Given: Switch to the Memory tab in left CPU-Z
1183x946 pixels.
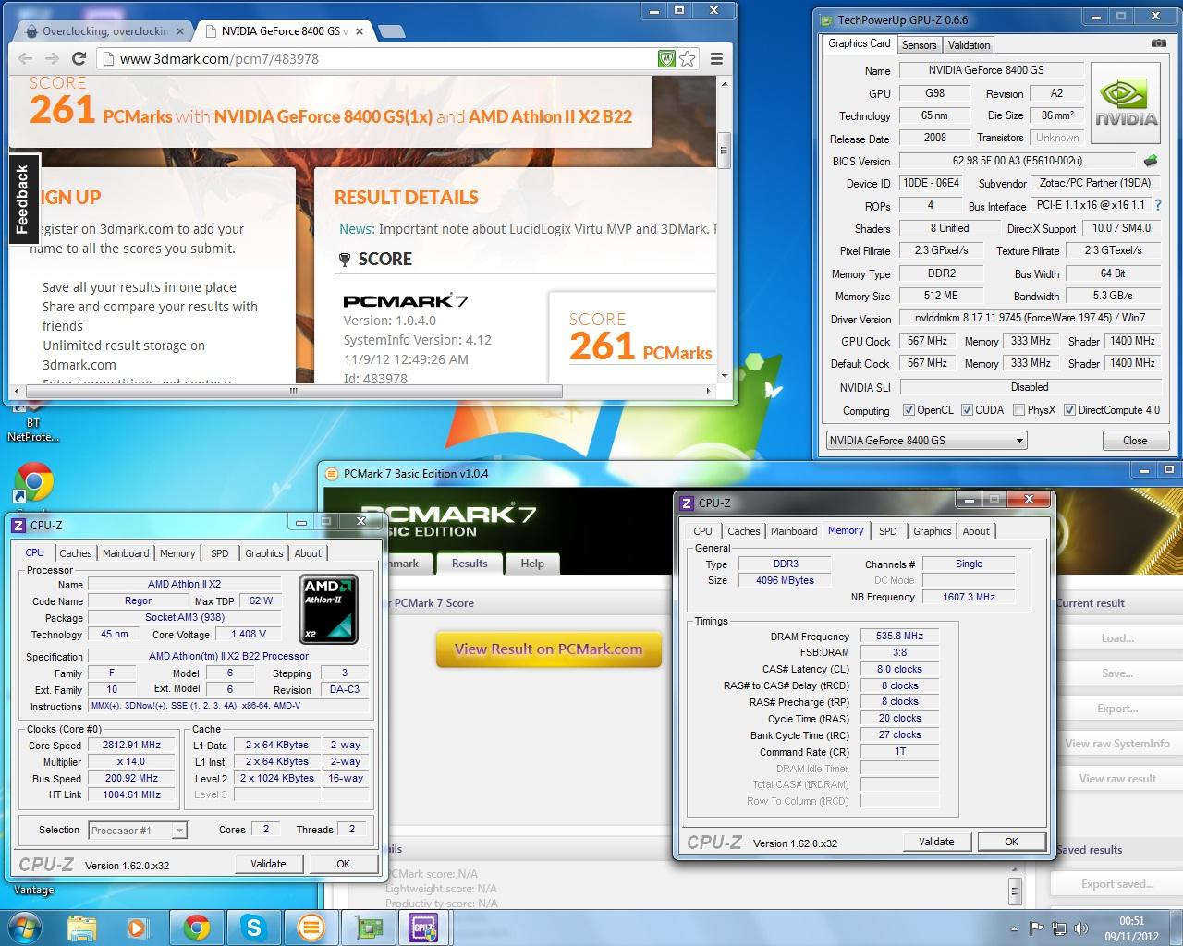Looking at the screenshot, I should point(177,553).
